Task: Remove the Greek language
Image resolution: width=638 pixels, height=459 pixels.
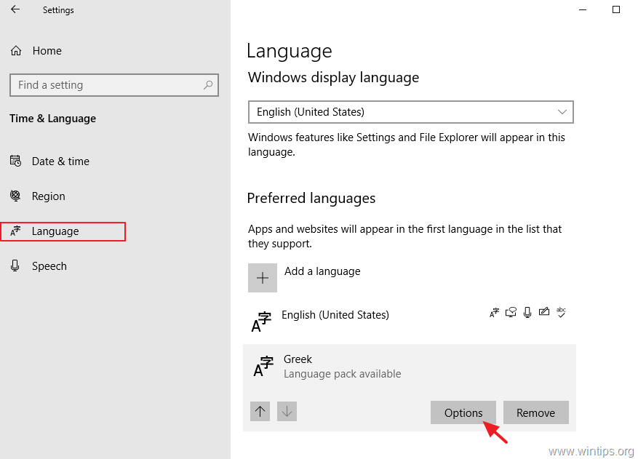Action: click(x=536, y=412)
